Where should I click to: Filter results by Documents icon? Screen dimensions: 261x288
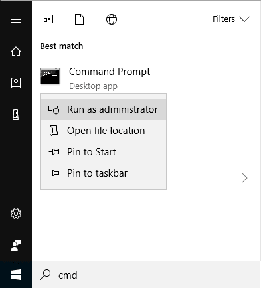[79, 19]
